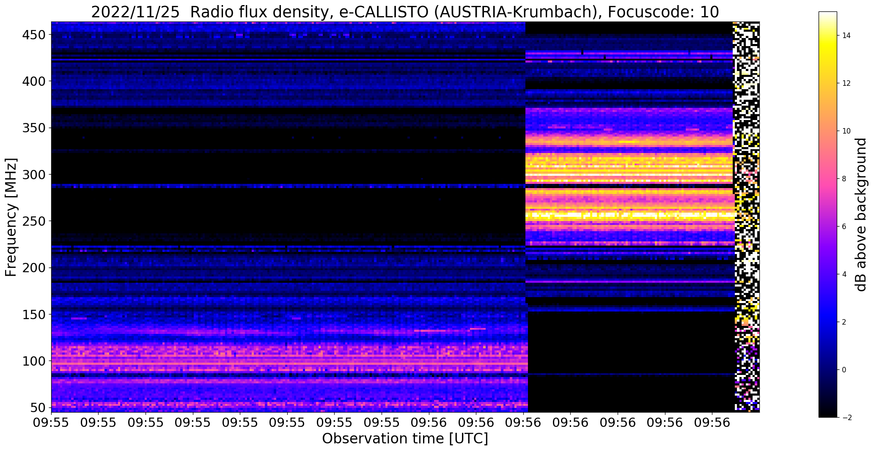Click the 300 frequency tick label
This screenshot has width=874, height=451.
(33, 174)
